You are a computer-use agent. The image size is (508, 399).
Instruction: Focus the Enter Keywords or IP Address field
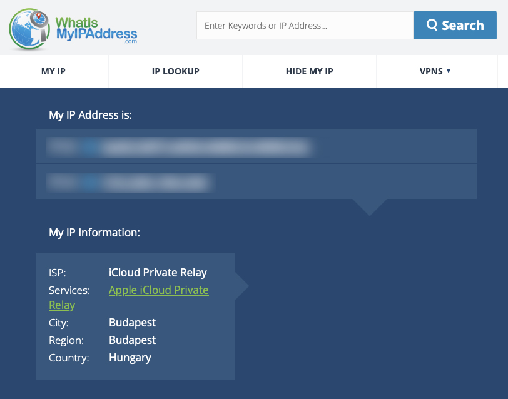click(305, 26)
